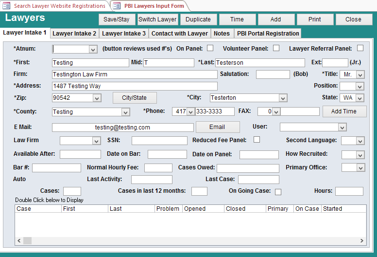Click the Add Time button
The height and width of the screenshot is (257, 377).
coord(344,111)
